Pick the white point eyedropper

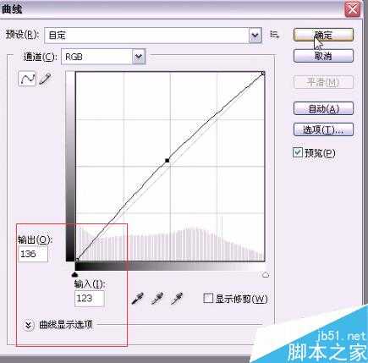click(x=177, y=299)
